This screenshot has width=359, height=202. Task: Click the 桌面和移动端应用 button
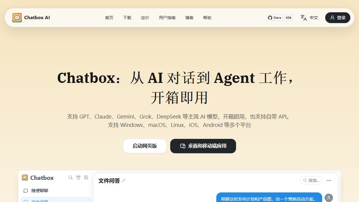203,146
